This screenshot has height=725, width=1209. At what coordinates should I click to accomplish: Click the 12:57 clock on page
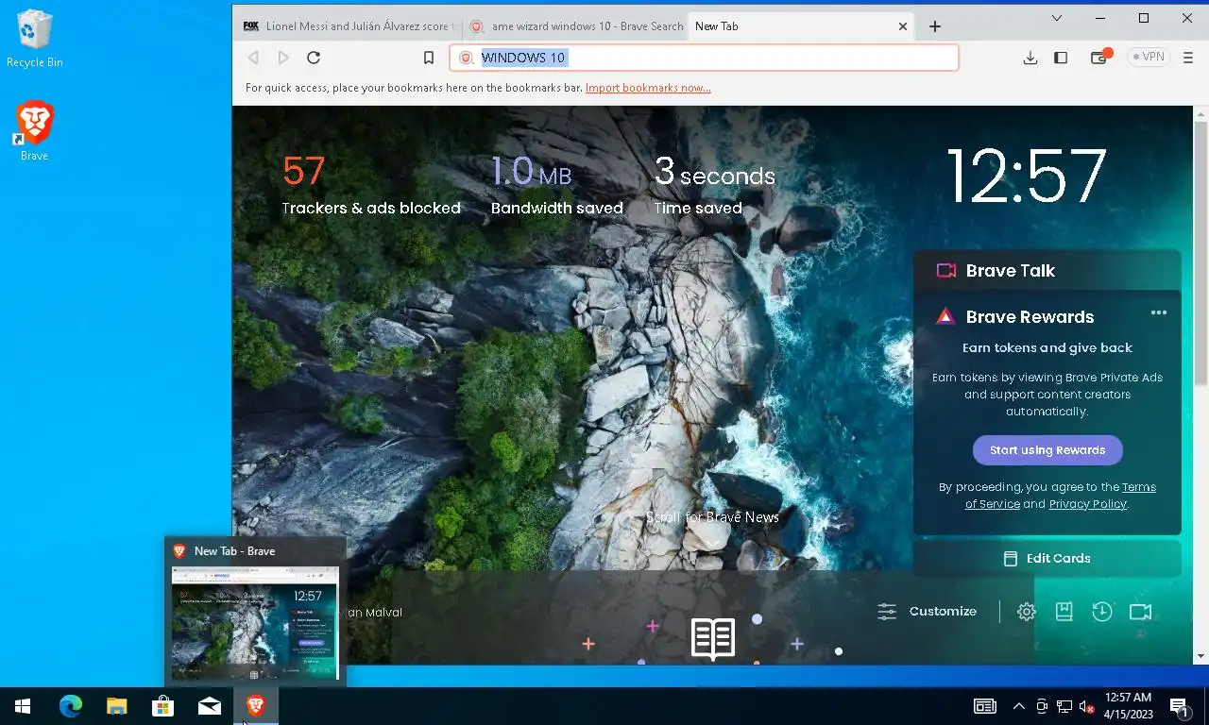click(x=1026, y=177)
